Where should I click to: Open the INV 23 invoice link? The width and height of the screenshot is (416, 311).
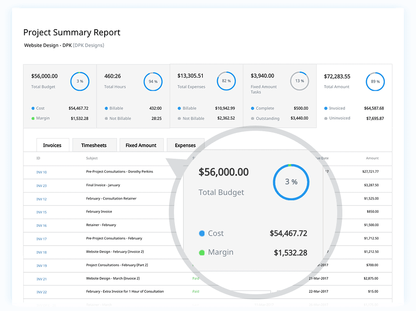(x=42, y=186)
